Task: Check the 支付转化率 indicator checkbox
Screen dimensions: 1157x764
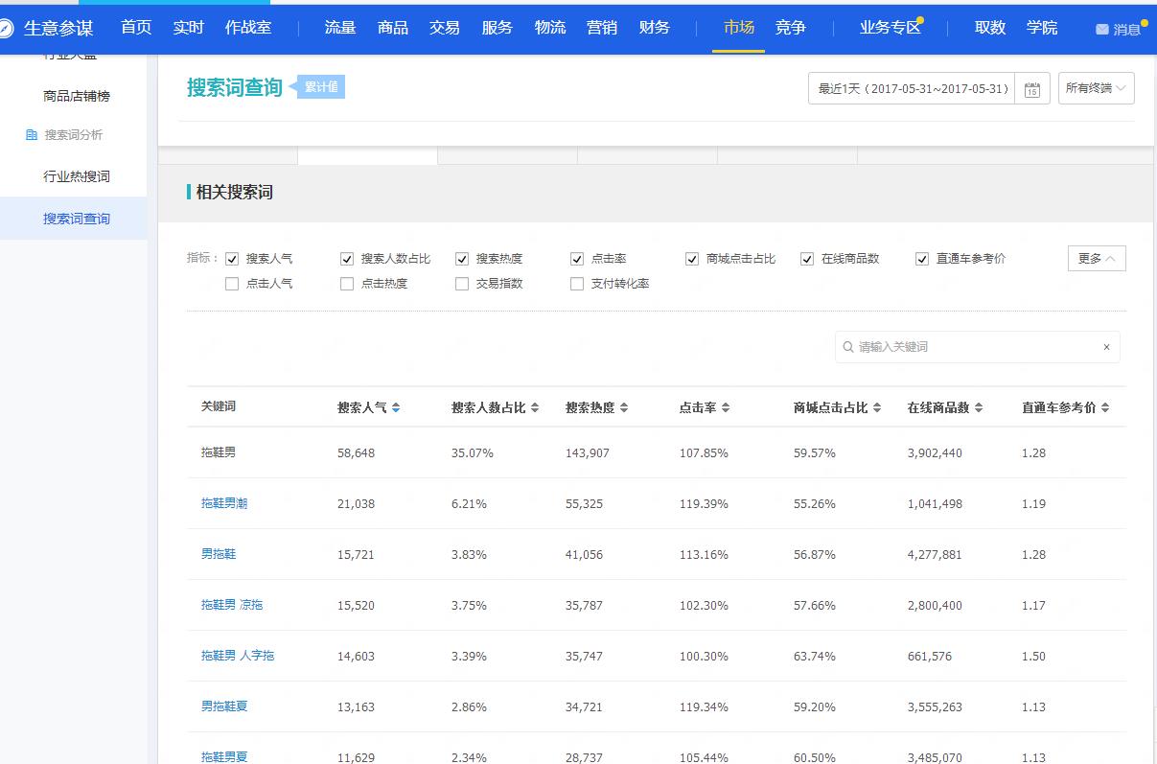Action: [577, 284]
